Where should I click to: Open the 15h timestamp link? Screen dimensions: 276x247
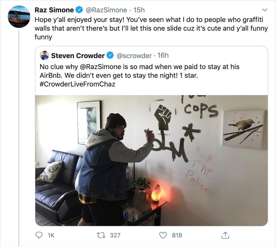click(x=139, y=10)
